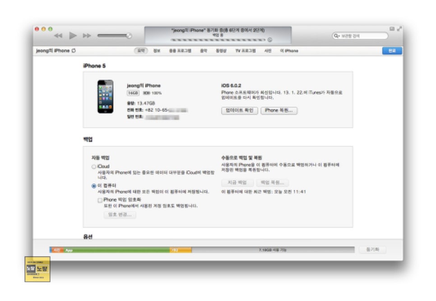Screen dimensions: 436x301
Task: Click the 암호 변경... button
Action: pos(120,214)
